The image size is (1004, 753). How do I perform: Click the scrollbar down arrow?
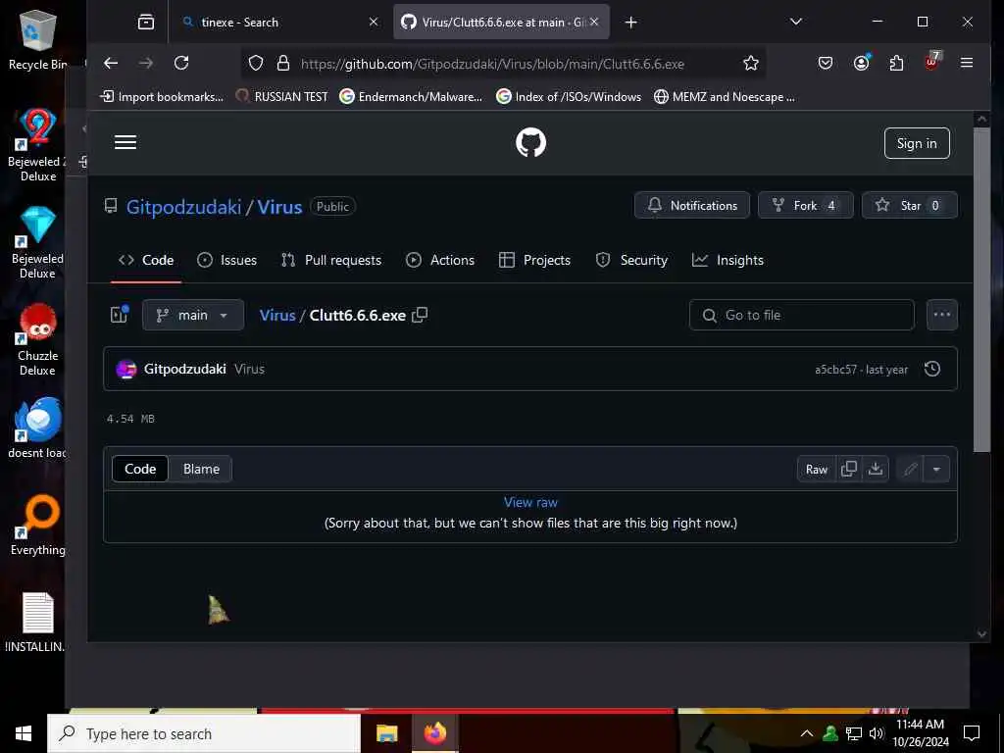pyautogui.click(x=981, y=633)
